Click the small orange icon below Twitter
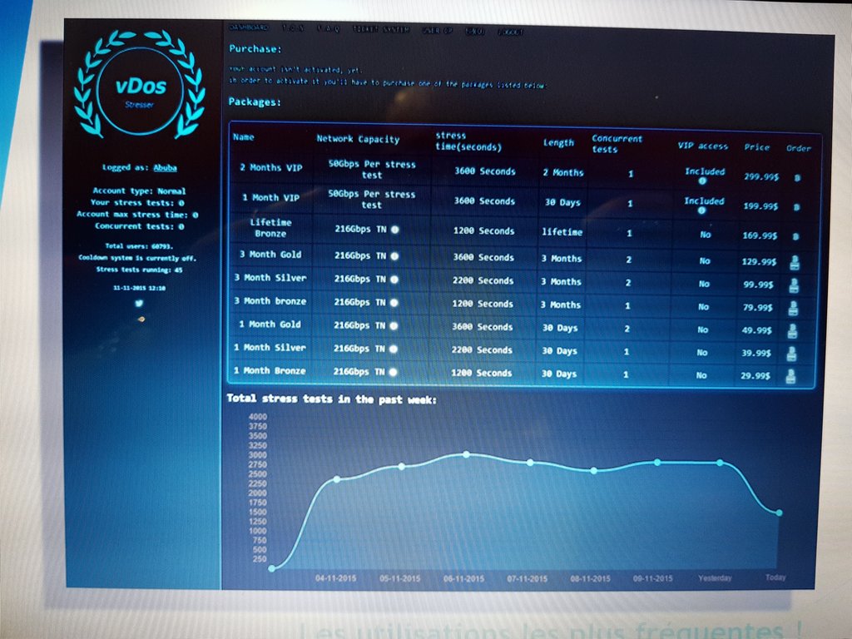The width and height of the screenshot is (852, 639). click(141, 319)
